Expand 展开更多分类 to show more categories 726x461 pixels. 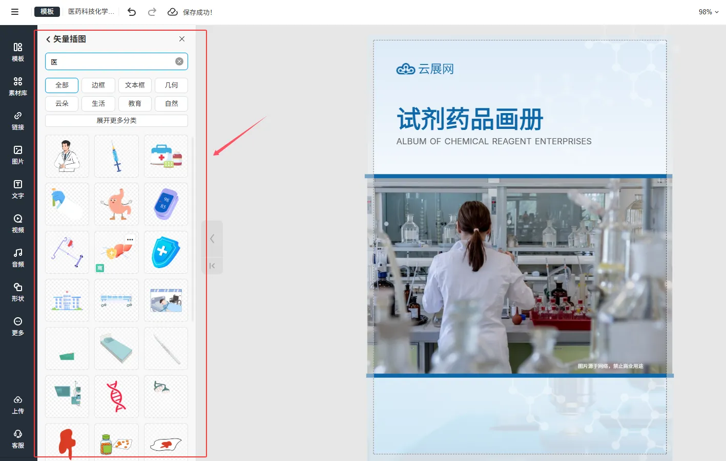pos(116,120)
